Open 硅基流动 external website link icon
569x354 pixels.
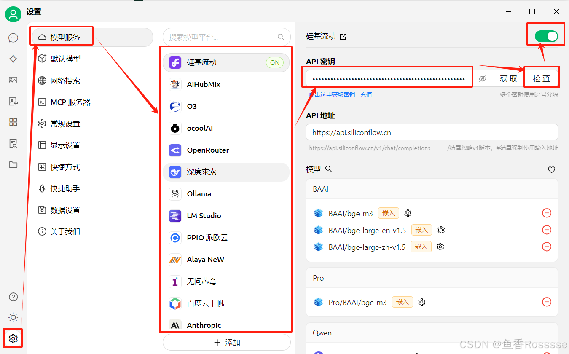point(343,37)
